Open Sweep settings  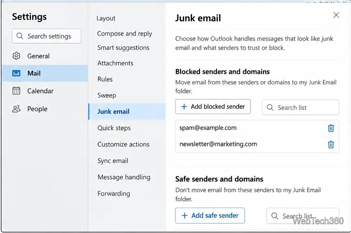(107, 95)
